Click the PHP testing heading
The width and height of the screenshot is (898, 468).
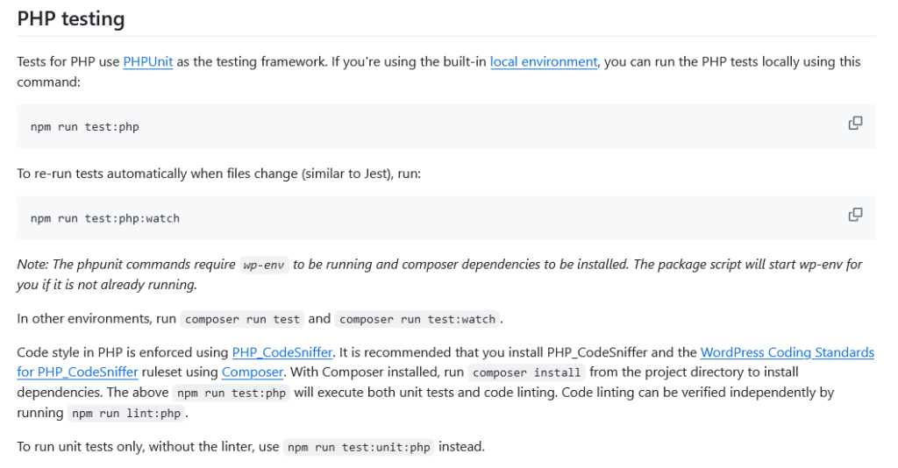point(71,18)
